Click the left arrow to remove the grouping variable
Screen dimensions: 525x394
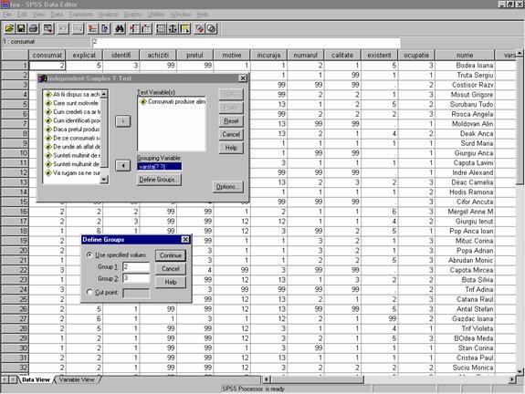coord(123,166)
